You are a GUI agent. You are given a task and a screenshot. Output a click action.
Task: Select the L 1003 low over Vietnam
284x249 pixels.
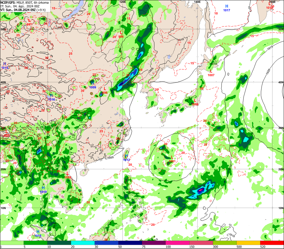[68, 175]
